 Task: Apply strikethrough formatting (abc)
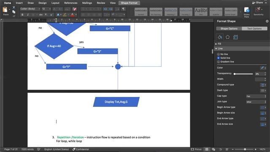pyautogui.click(x=41, y=15)
